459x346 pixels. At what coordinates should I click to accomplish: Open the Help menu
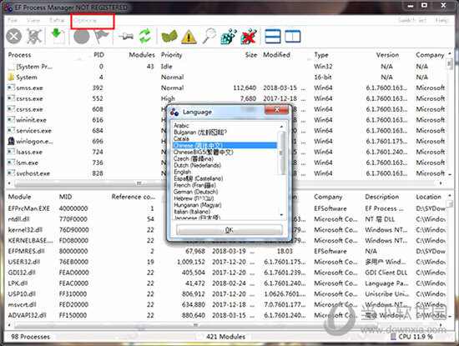click(441, 20)
